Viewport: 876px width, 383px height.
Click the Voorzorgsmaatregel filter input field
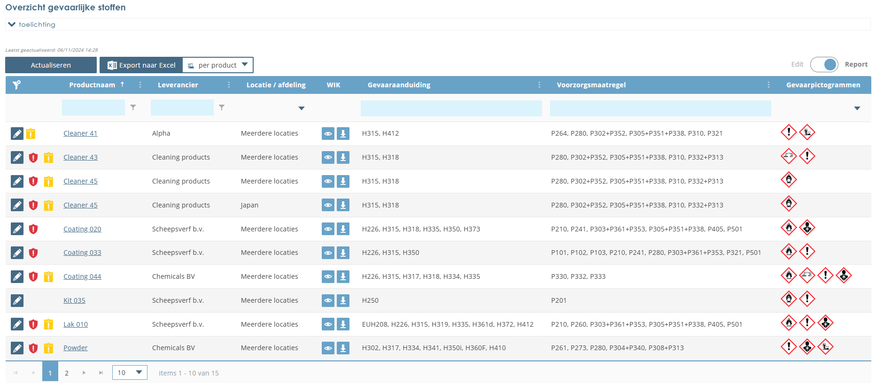[660, 108]
